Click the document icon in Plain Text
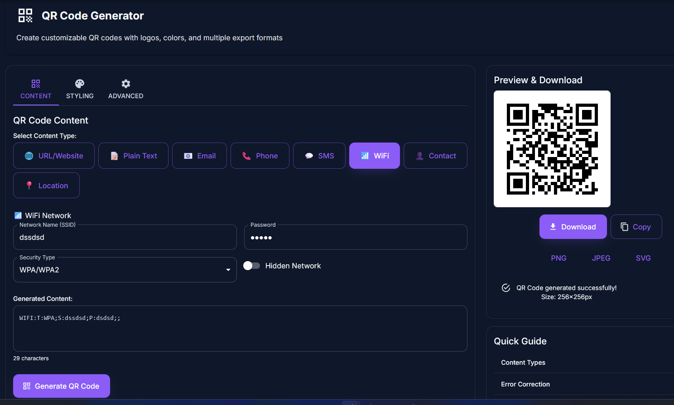674x405 pixels. (114, 156)
